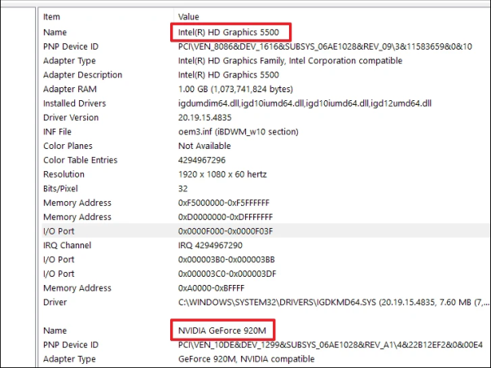Select the 'igdumdim64.dll' installed drivers value

(x=305, y=103)
